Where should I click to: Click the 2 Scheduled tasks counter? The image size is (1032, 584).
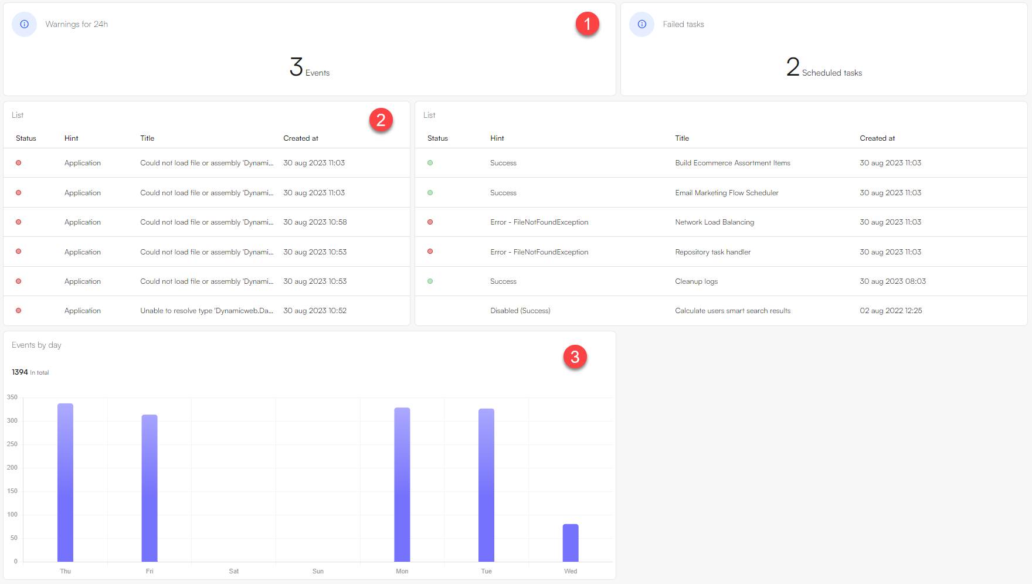coord(824,67)
